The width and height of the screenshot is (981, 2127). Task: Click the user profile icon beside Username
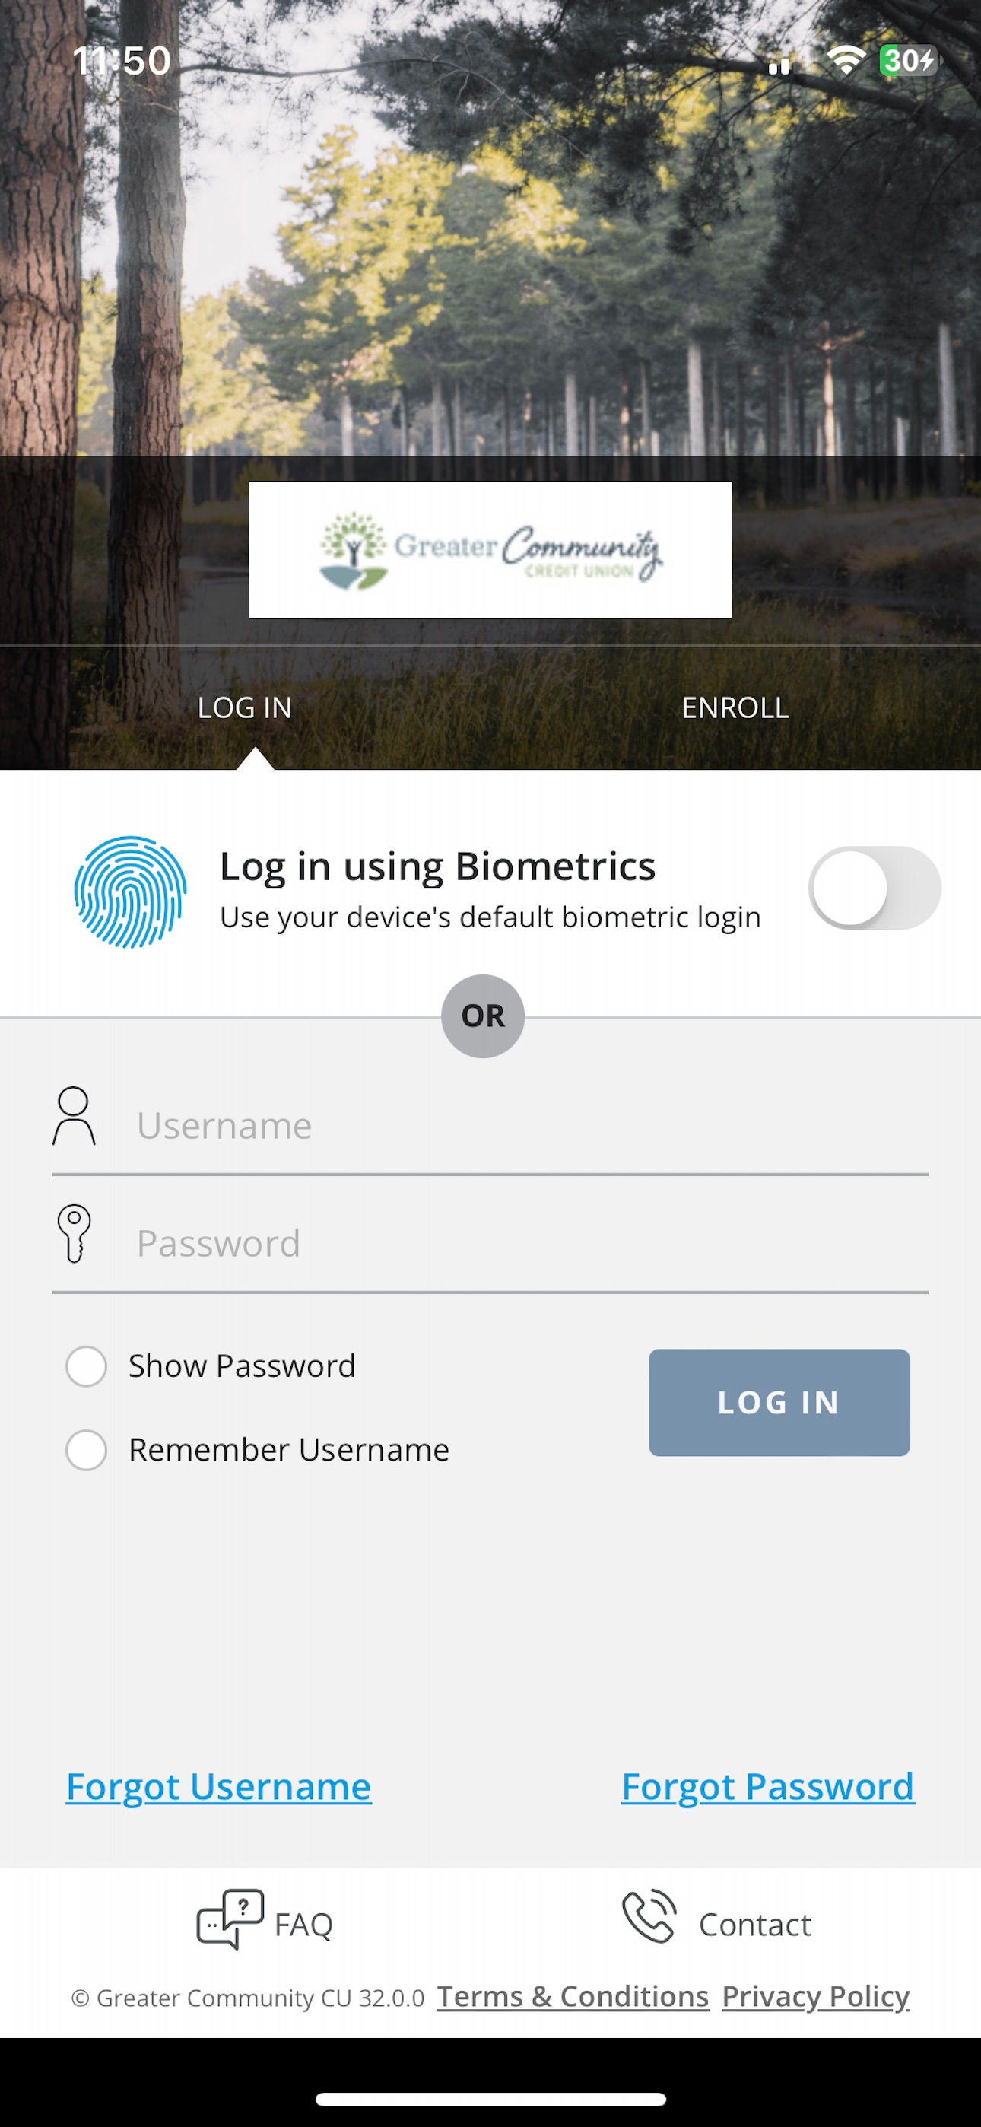[x=75, y=1115]
